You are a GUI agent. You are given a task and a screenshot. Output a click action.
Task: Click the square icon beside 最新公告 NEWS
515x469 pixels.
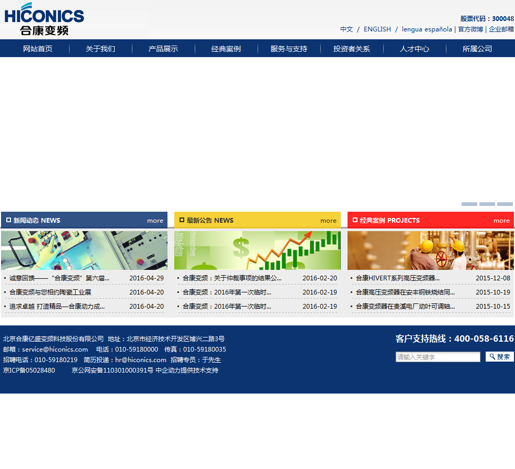pos(182,220)
